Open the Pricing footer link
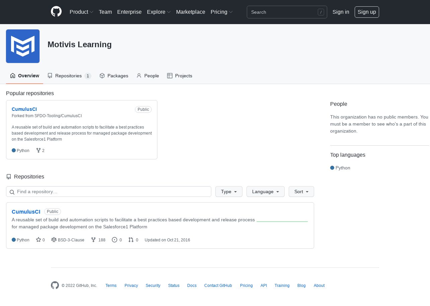430x306 pixels. coord(246,286)
